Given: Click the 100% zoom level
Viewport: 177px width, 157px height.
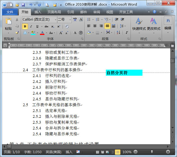Looking at the screenshot, I should 127,152.
